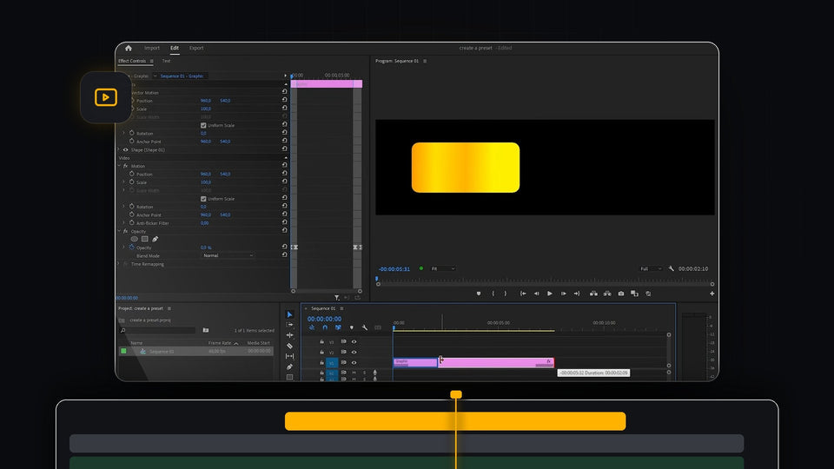This screenshot has width=834, height=469.
Task: Open the Button Editor plus icon
Action: (712, 294)
